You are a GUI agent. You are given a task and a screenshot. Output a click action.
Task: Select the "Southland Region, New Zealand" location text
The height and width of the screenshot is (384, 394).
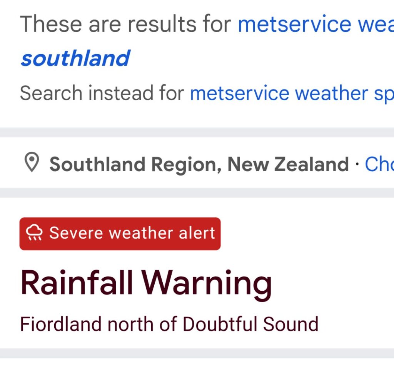(199, 164)
